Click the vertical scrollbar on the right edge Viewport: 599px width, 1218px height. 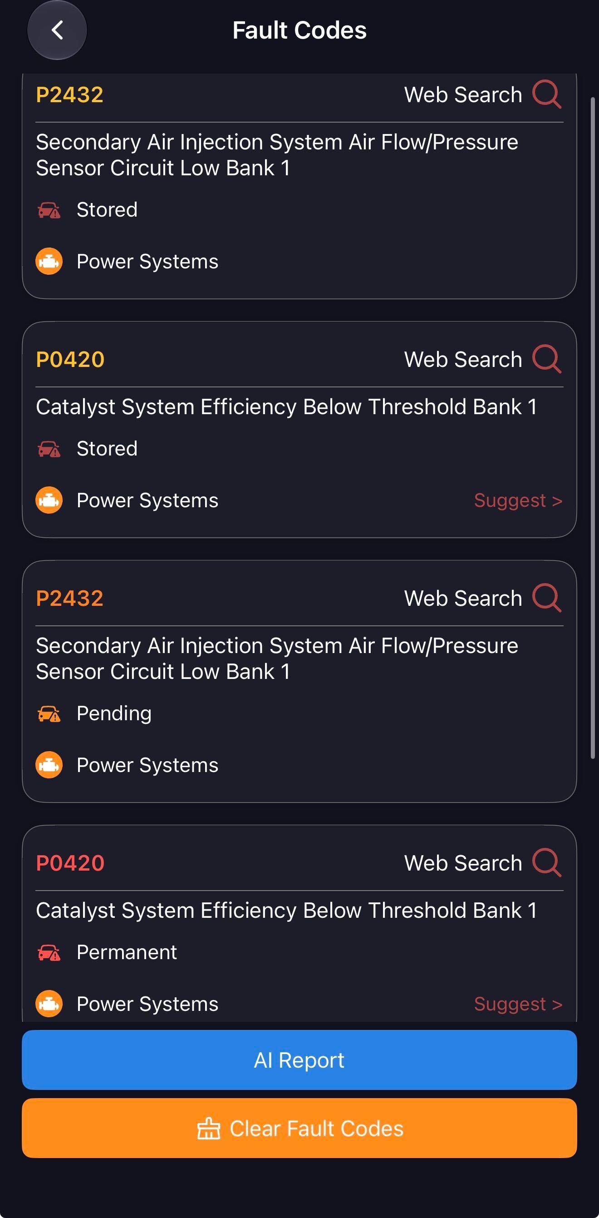[x=593, y=428]
